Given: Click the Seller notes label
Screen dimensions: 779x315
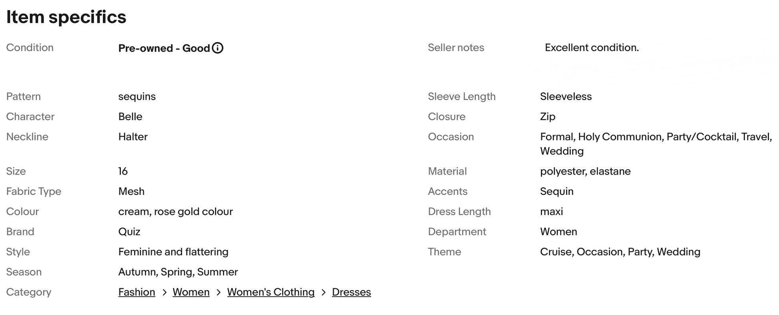Looking at the screenshot, I should (456, 48).
